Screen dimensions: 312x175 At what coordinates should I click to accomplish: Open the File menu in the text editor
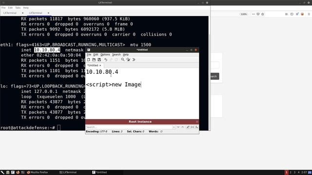coord(89,54)
